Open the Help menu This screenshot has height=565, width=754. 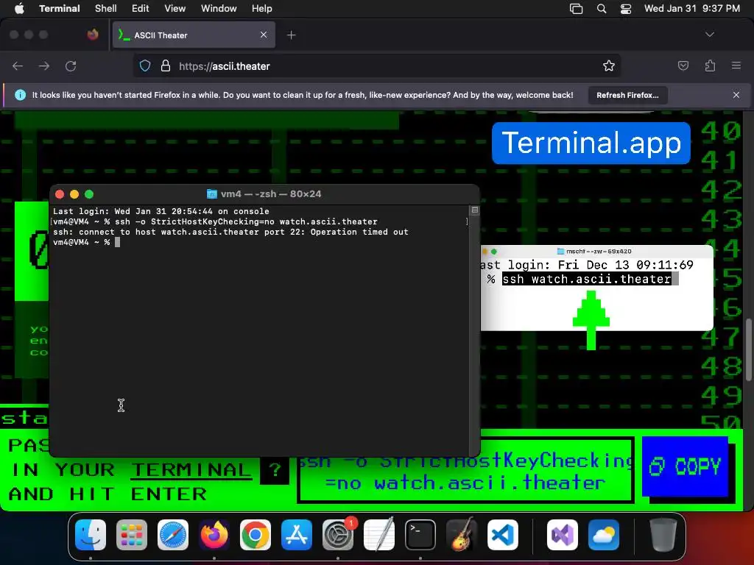point(261,8)
